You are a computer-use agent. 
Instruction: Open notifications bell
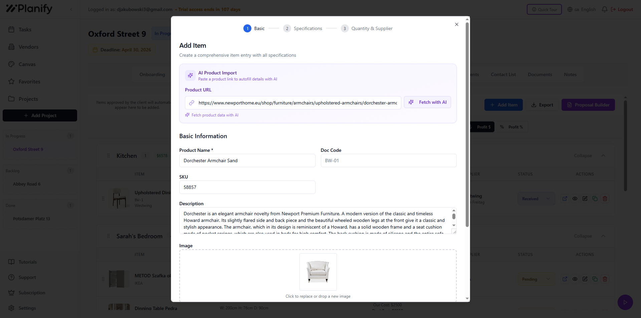[x=605, y=9]
